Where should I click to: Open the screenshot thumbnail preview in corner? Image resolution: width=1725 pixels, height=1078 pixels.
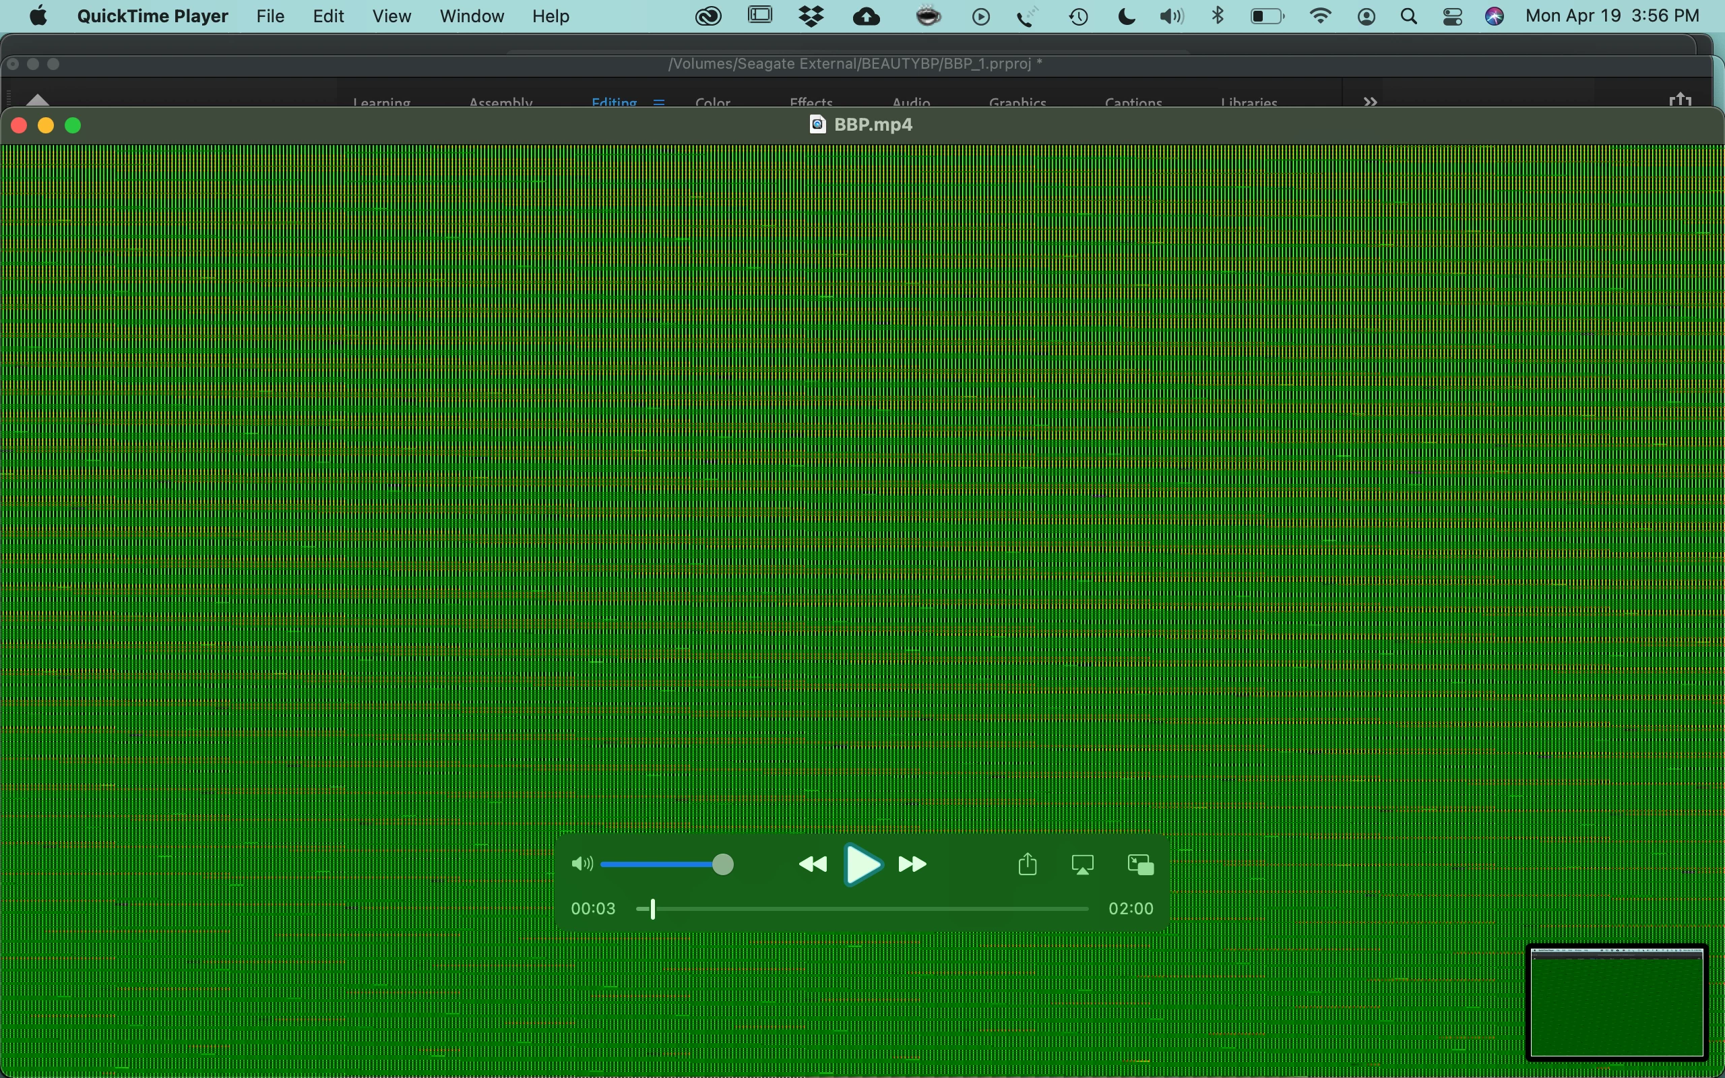pyautogui.click(x=1617, y=1002)
